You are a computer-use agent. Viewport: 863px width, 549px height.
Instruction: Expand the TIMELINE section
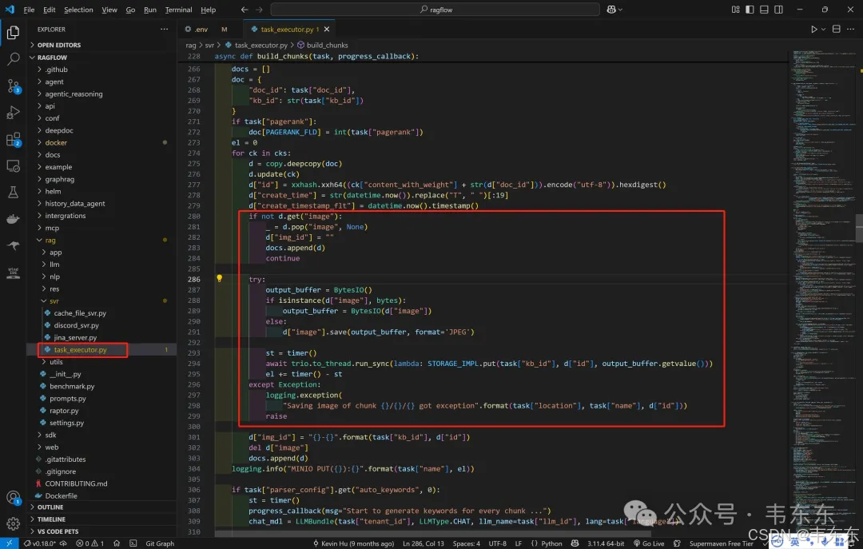pyautogui.click(x=102, y=519)
